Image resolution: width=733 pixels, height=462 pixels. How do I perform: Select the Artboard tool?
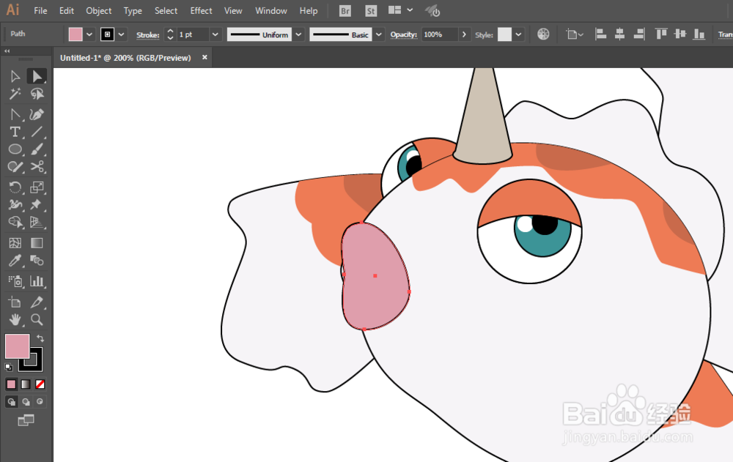coord(15,302)
